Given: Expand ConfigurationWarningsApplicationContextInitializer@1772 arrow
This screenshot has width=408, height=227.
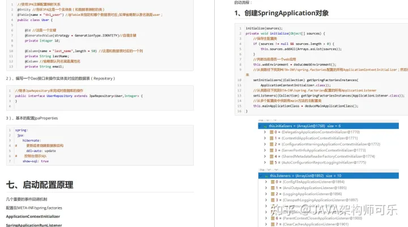Looking at the screenshot, I should (265, 144).
